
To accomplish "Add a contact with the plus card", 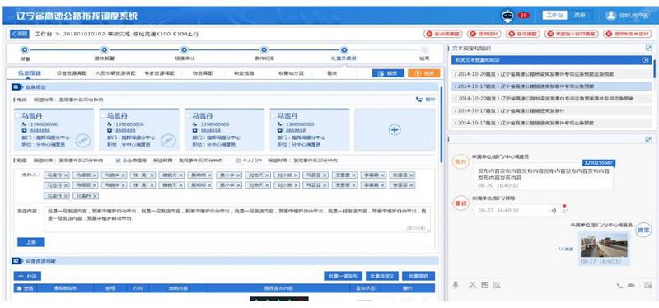I will pos(395,130).
